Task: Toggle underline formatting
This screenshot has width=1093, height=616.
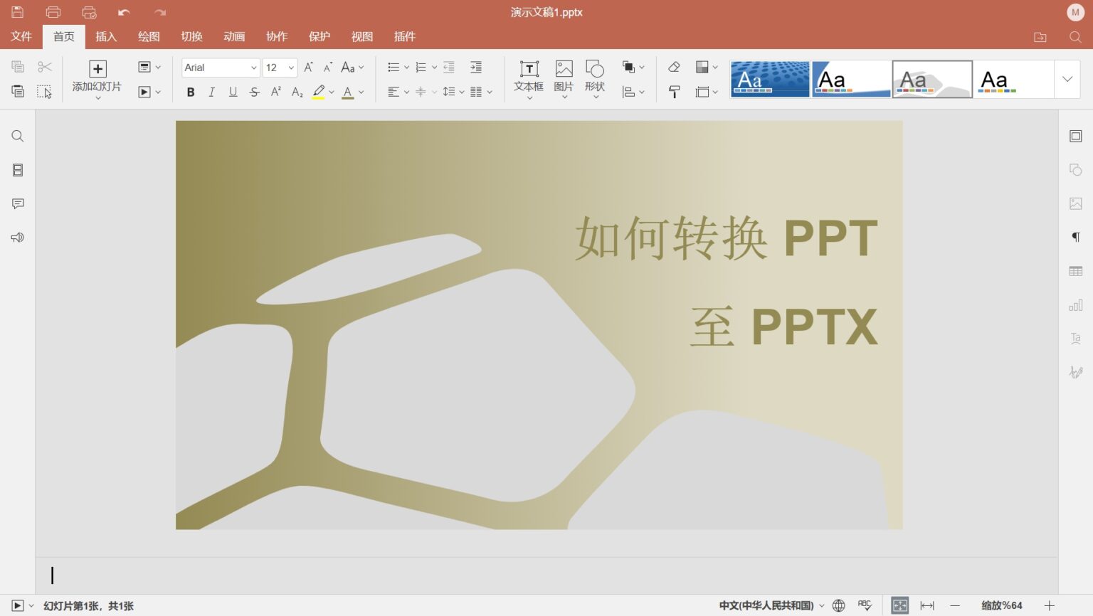Action: [x=233, y=92]
